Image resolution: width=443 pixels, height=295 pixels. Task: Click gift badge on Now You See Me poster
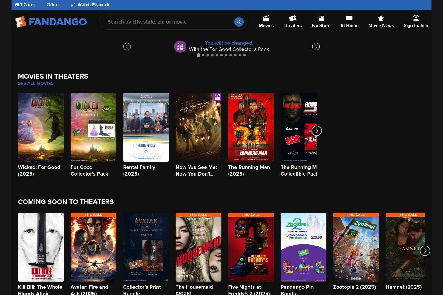tap(217, 97)
